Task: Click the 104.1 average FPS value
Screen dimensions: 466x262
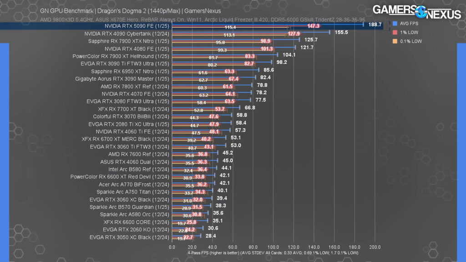Action: coord(289,55)
